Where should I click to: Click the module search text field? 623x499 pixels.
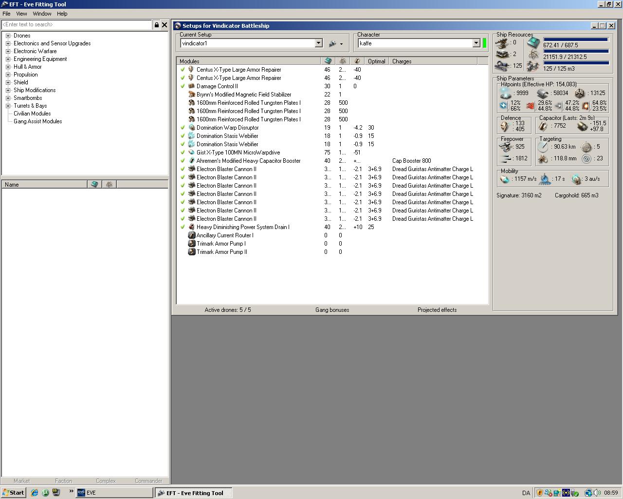(x=77, y=24)
